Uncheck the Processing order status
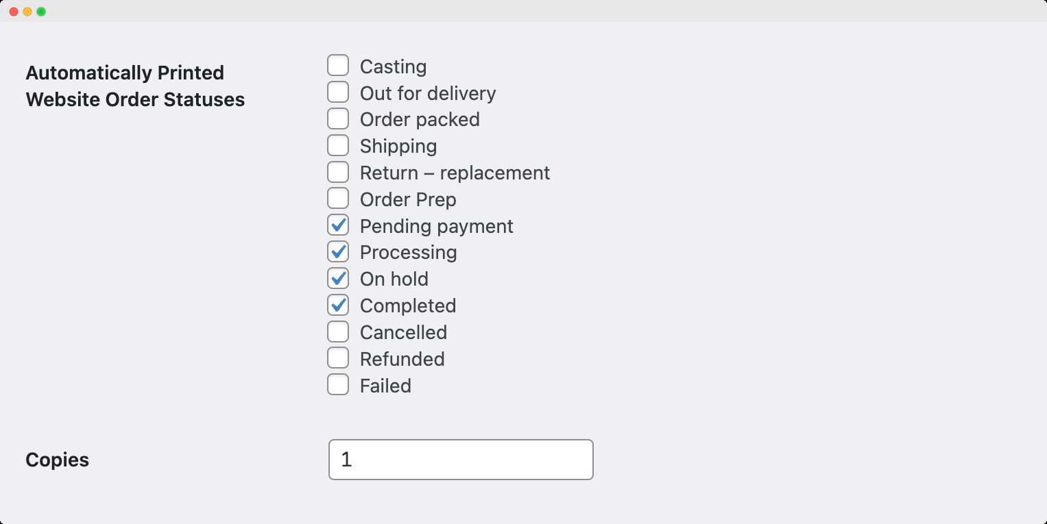Viewport: 1047px width, 524px height. [x=338, y=251]
